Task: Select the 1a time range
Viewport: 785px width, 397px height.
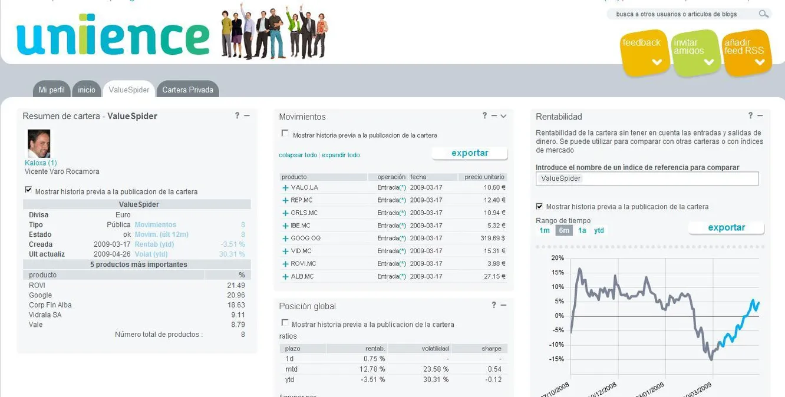Action: click(582, 231)
